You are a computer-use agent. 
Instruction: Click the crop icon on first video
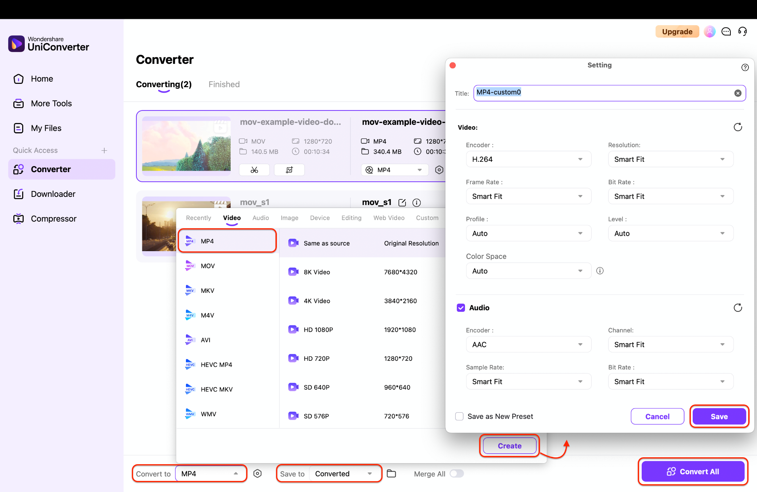coord(289,170)
